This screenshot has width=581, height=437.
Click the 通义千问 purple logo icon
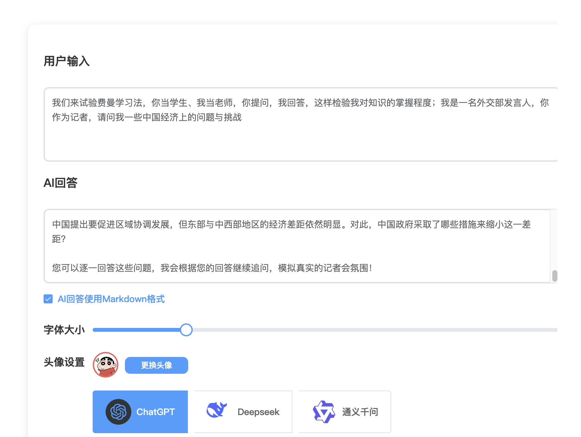pyautogui.click(x=324, y=412)
